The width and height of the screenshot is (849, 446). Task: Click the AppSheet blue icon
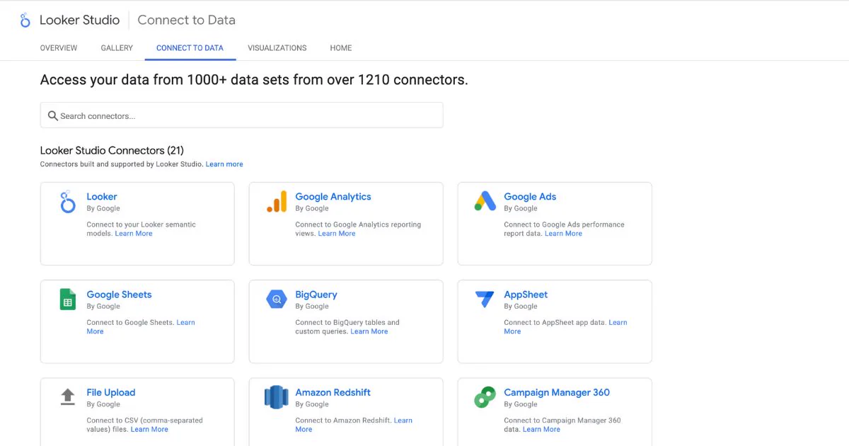(485, 299)
